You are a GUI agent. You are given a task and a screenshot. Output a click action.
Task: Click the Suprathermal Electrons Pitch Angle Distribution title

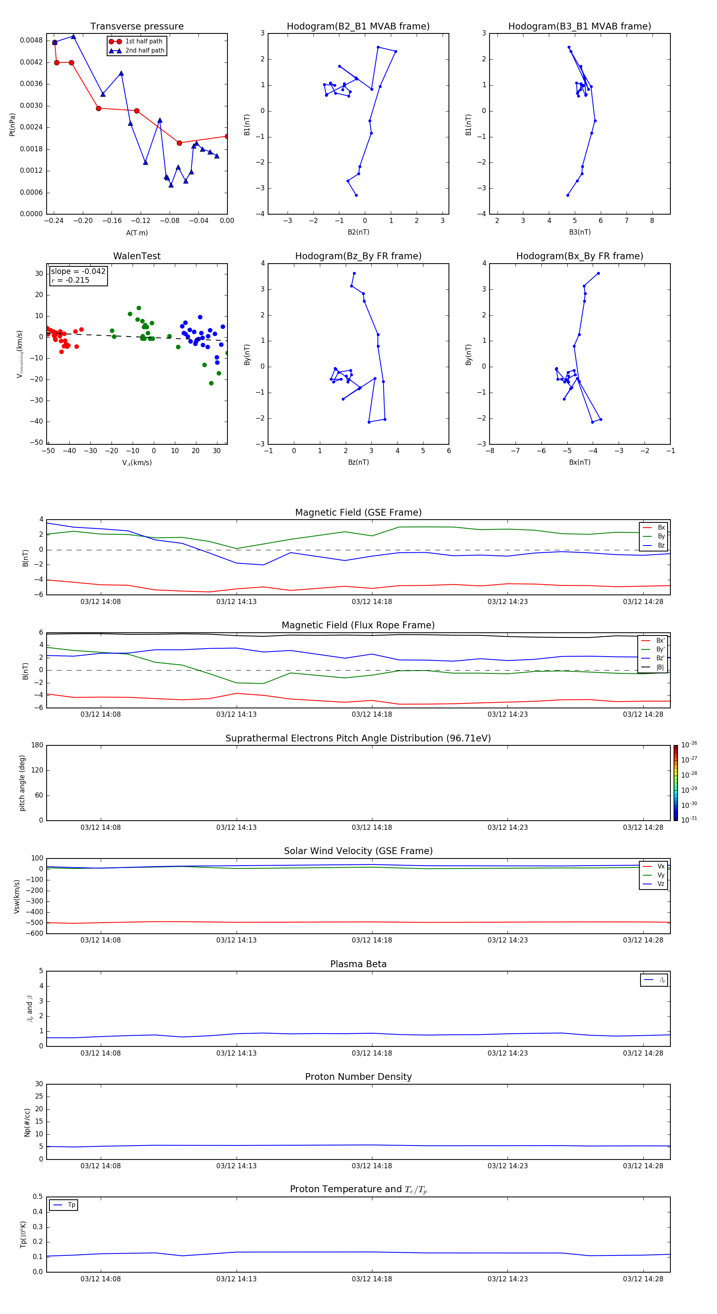click(358, 738)
